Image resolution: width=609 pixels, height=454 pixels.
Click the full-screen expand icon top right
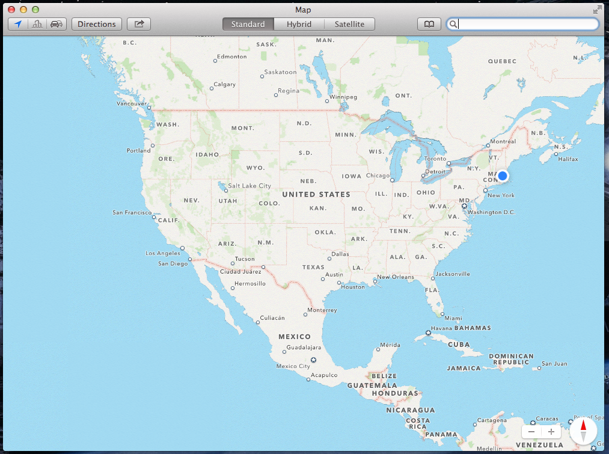pyautogui.click(x=598, y=9)
